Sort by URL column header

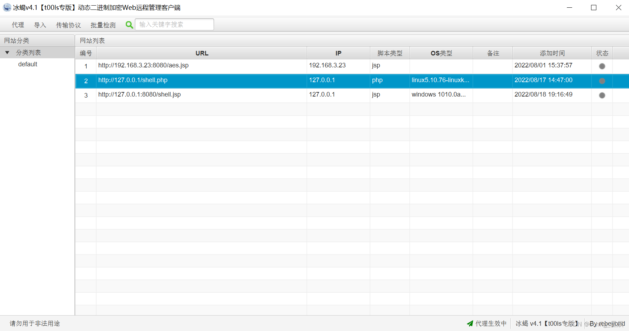pyautogui.click(x=202, y=53)
